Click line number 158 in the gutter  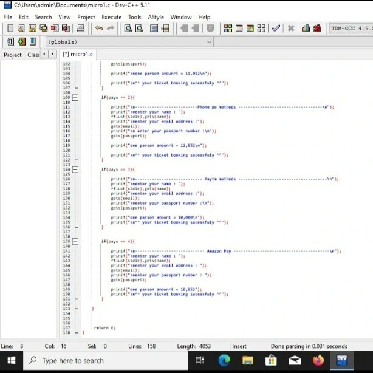pyautogui.click(x=66, y=332)
